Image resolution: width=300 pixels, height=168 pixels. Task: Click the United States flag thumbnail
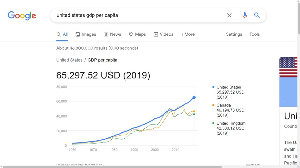288,67
